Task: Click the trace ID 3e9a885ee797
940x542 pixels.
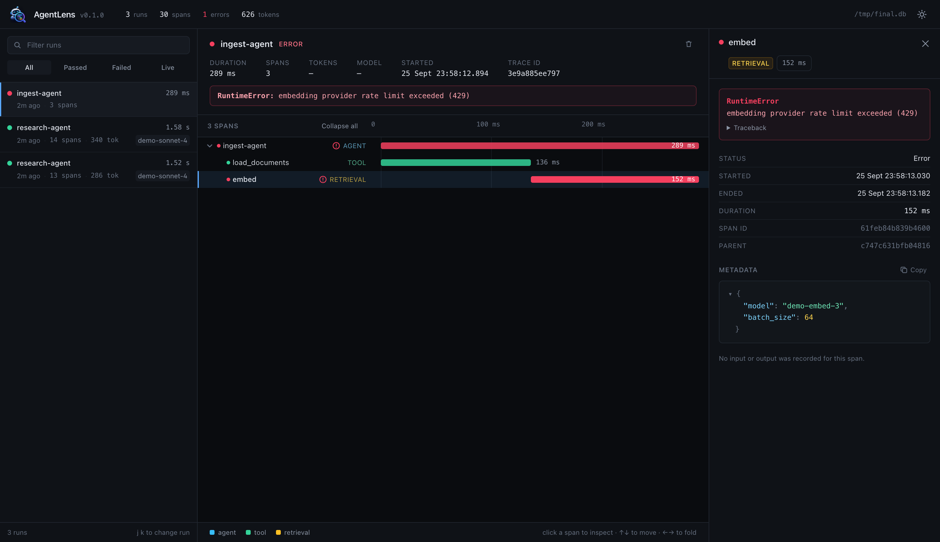Action: point(533,74)
